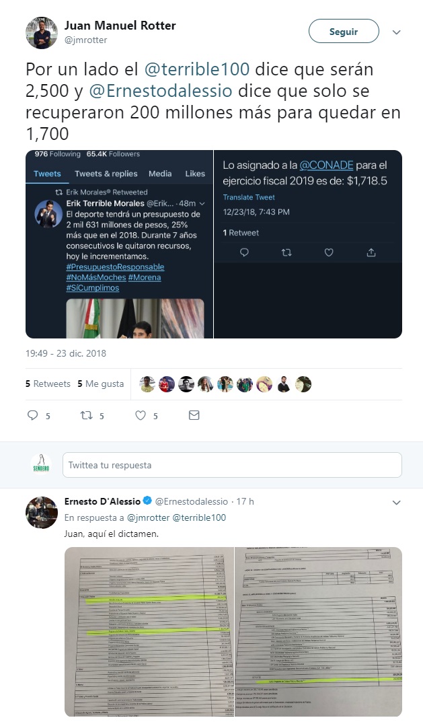Open Ernesto D'Alessio's avatar

(x=42, y=512)
